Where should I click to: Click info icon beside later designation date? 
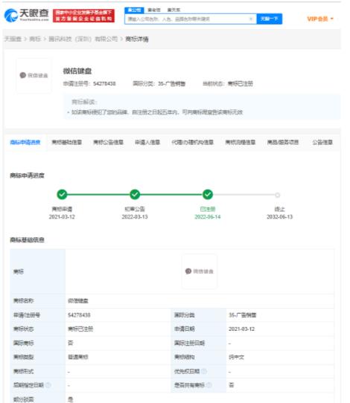(x=48, y=385)
